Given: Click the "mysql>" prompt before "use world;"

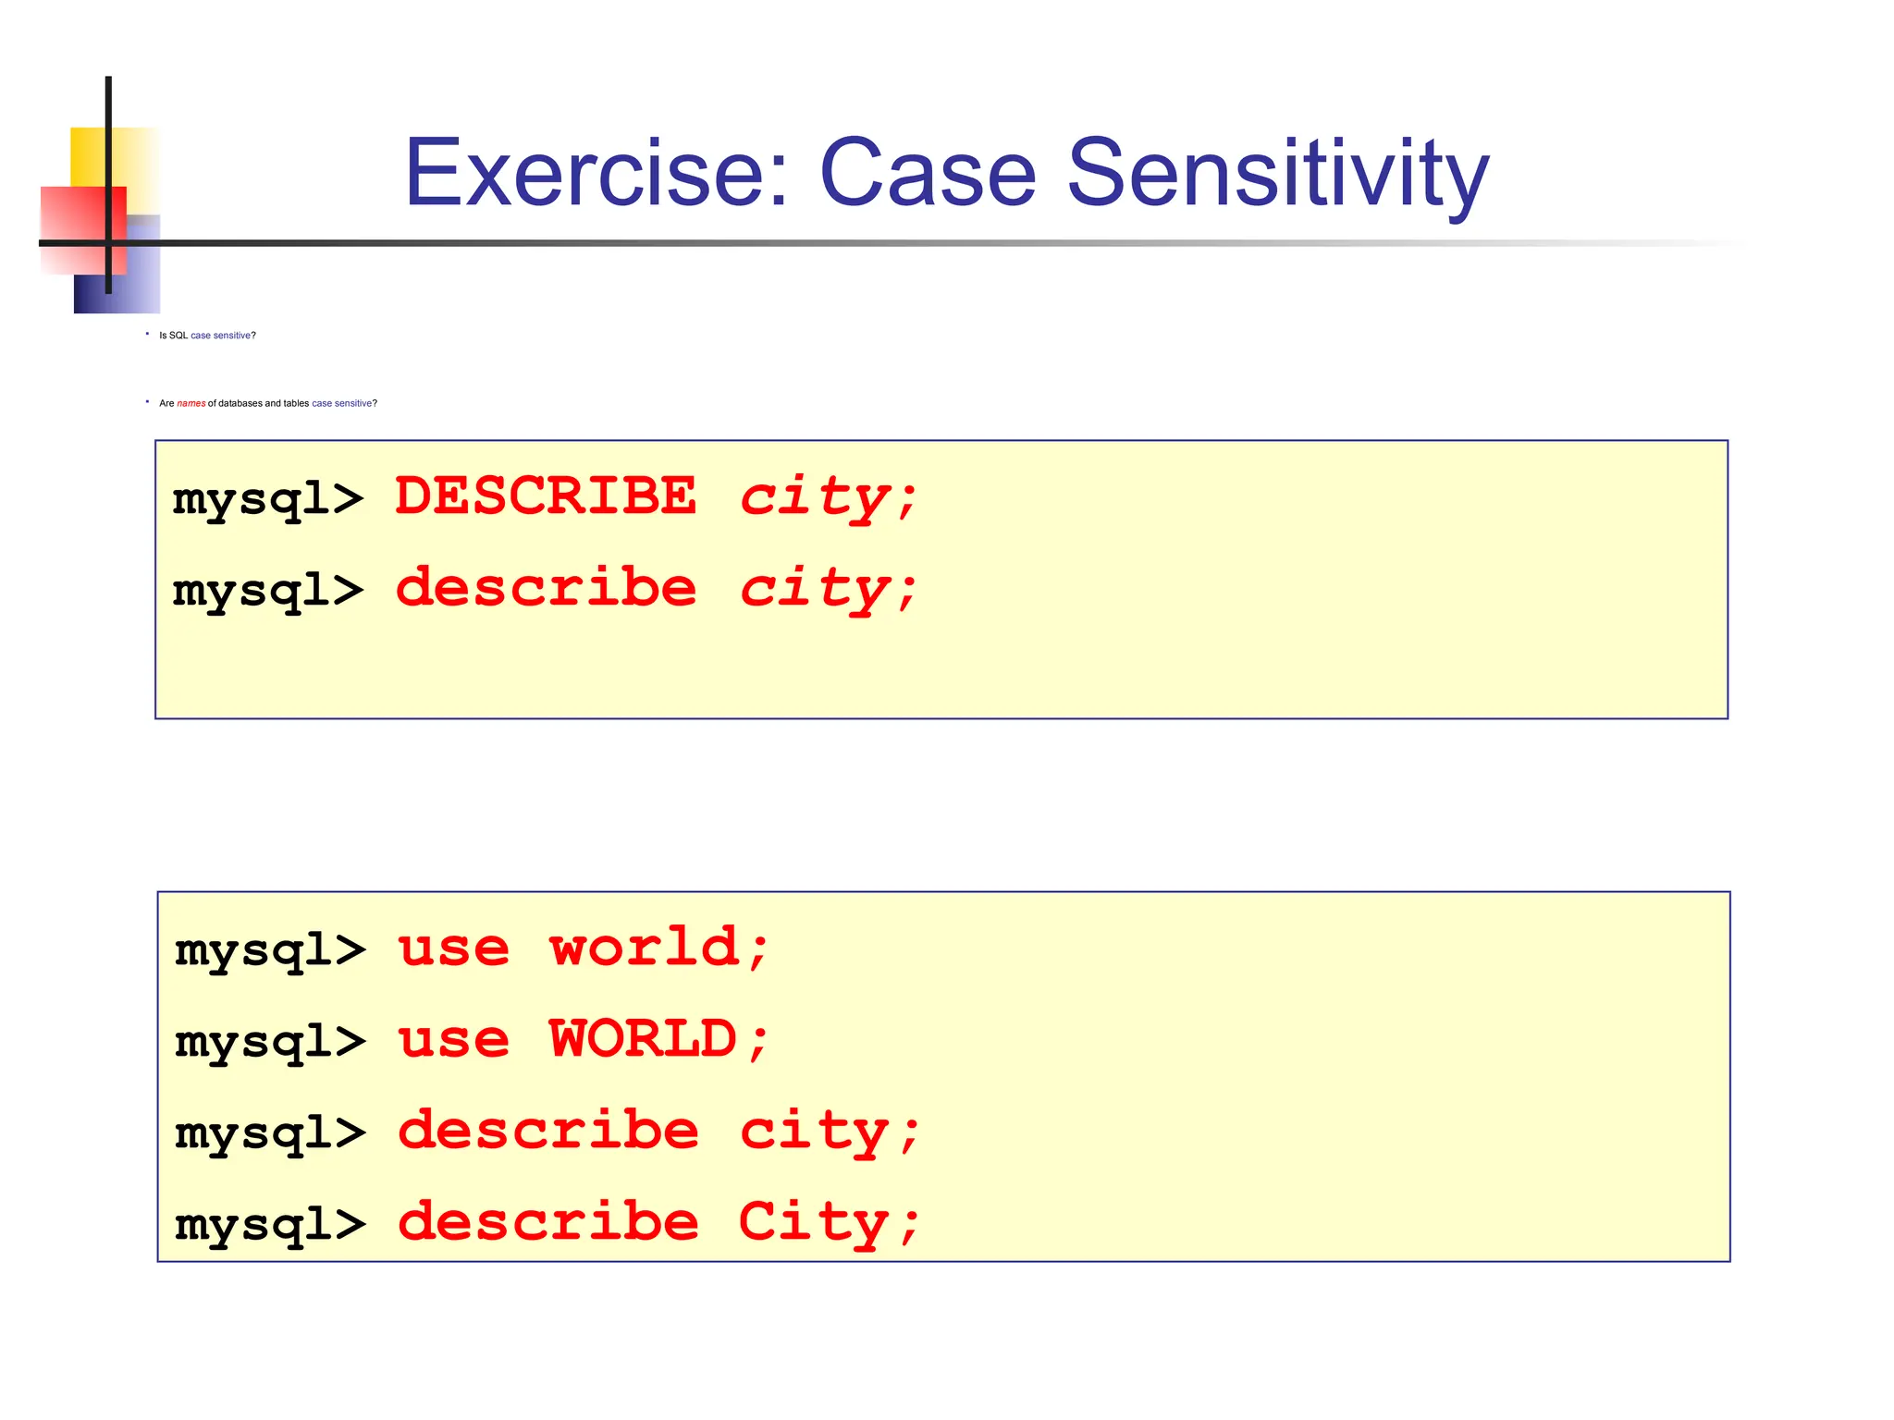Looking at the screenshot, I should (270, 949).
